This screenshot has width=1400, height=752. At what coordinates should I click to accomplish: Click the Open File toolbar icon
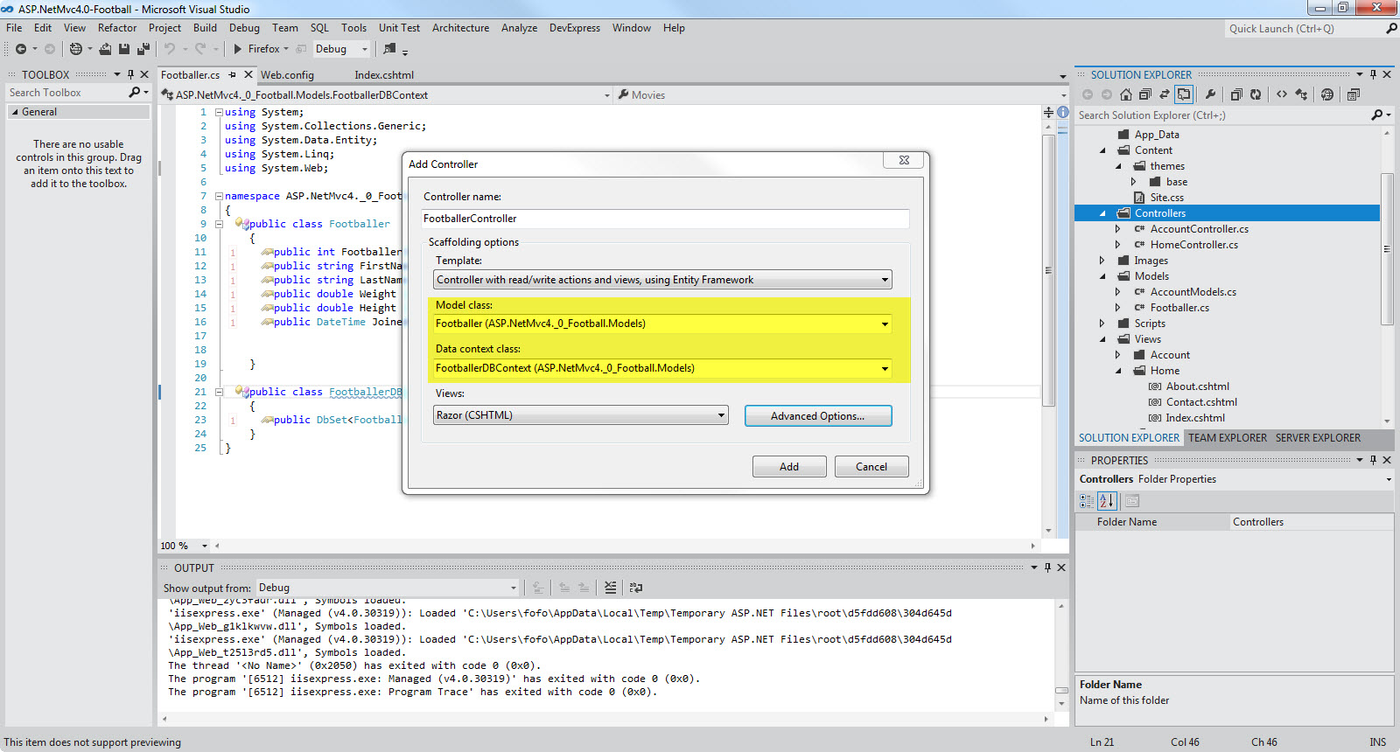coord(105,49)
